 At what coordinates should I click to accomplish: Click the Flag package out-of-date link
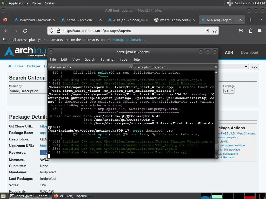(231, 145)
